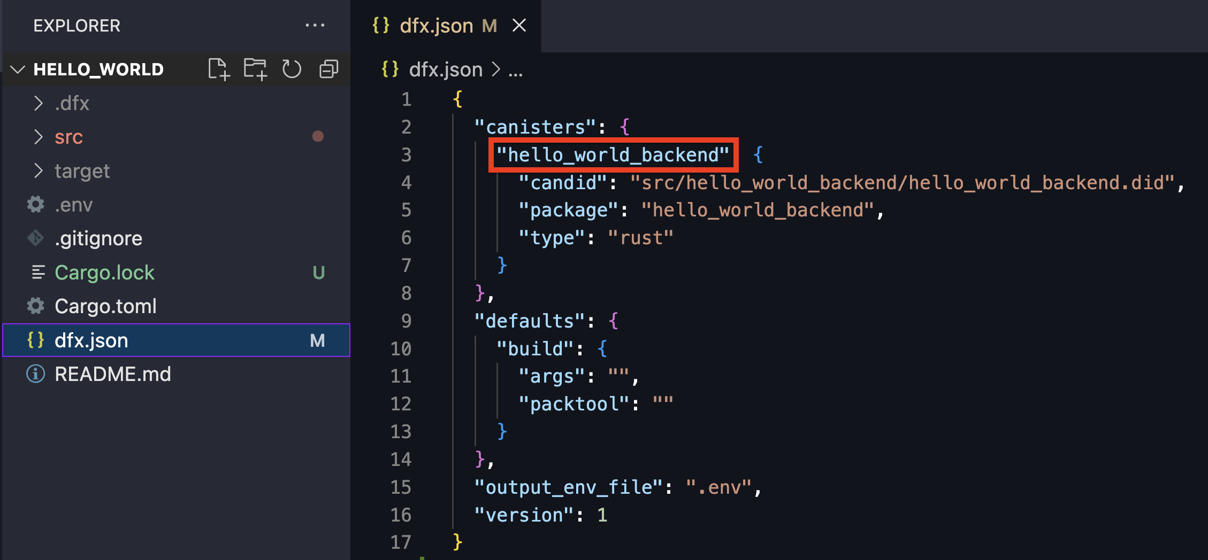Close the dfx.json tab

(519, 25)
